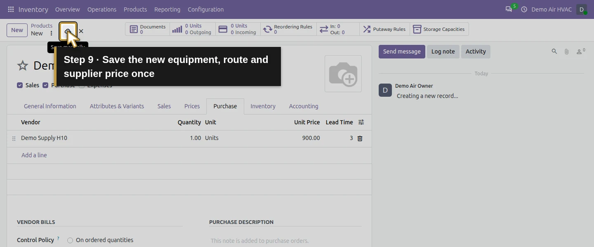Screen dimensions: 594x247
Task: Toggle the favorite star on product
Action: pyautogui.click(x=22, y=65)
